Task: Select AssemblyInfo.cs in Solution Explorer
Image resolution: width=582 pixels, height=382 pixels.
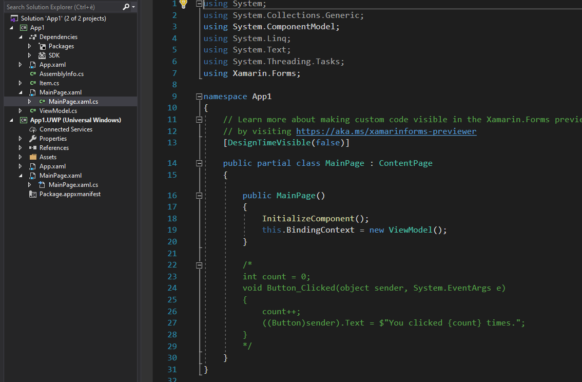Action: click(61, 74)
